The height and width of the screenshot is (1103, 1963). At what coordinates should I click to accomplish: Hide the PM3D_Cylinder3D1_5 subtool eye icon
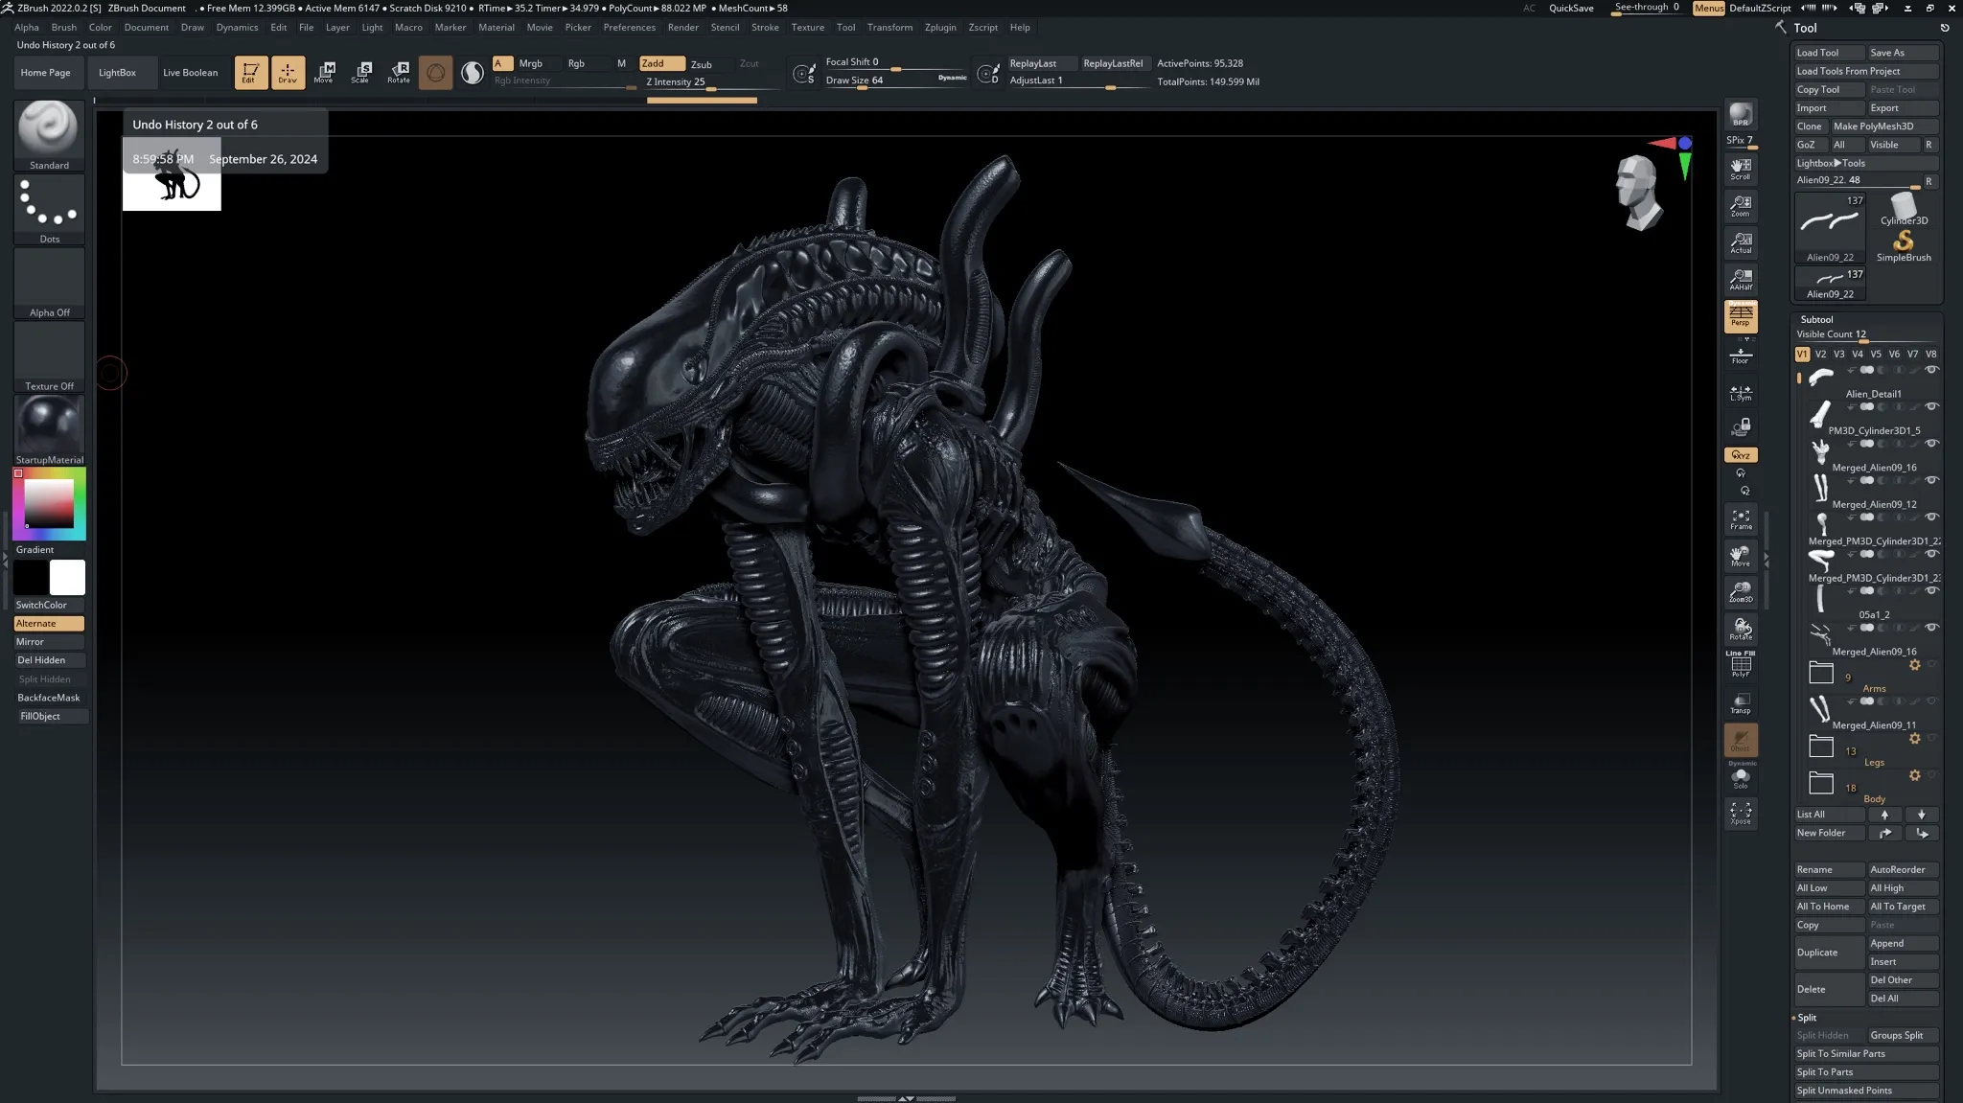[x=1931, y=406]
